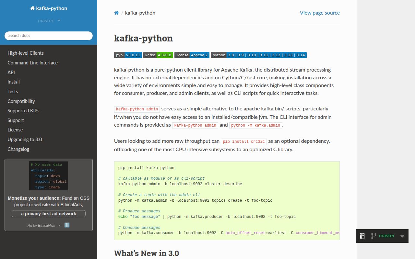The image size is (415, 259).
Task: Click the ad info icon
Action: tap(67, 225)
